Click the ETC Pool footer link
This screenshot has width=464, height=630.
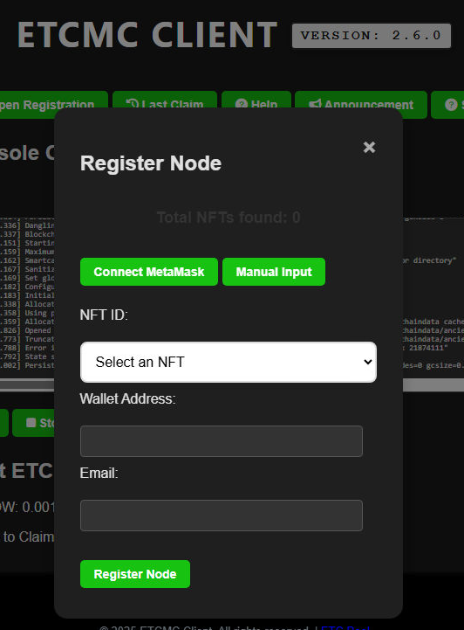coord(345,627)
